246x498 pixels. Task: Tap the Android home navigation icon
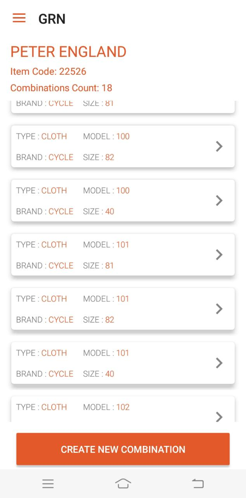(x=123, y=484)
